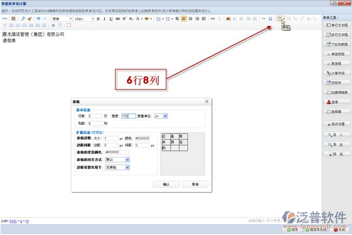Click the ordered list icon
The height and width of the screenshot is (235, 352).
[x=159, y=19]
